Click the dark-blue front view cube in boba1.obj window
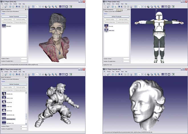This screenshot has width=188, height=134. click(x=119, y=7)
